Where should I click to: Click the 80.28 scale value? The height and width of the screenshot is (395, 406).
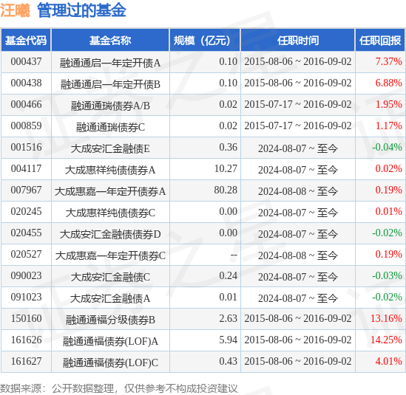pyautogui.click(x=226, y=190)
